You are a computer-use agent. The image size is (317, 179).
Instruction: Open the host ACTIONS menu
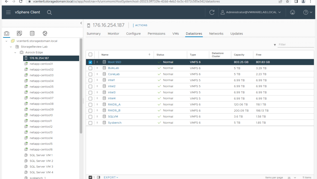point(140,25)
